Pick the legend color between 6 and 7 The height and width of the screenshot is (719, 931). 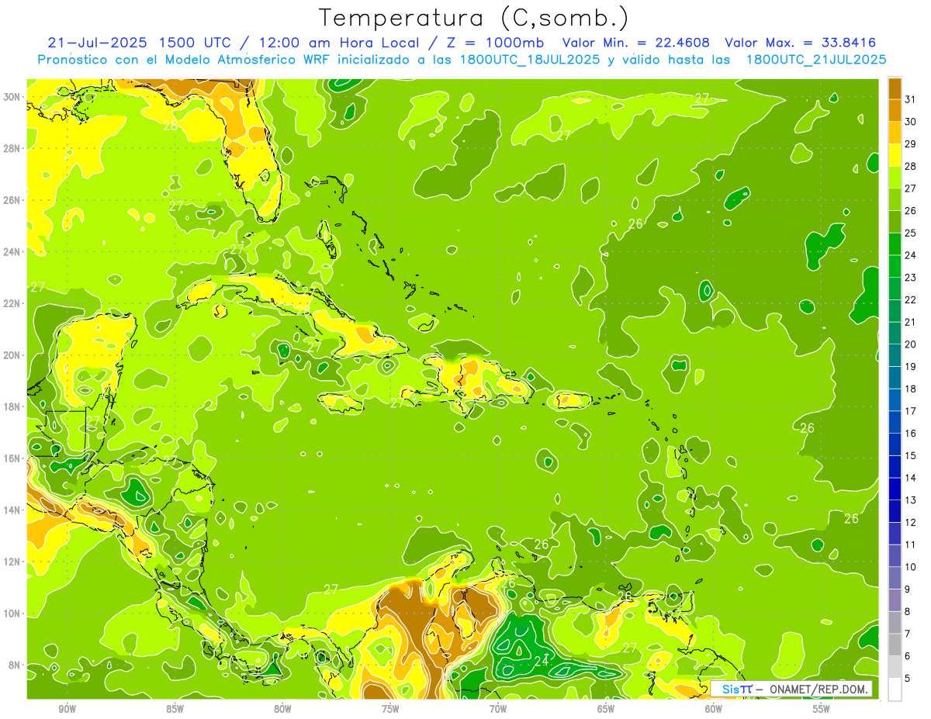coord(895,645)
